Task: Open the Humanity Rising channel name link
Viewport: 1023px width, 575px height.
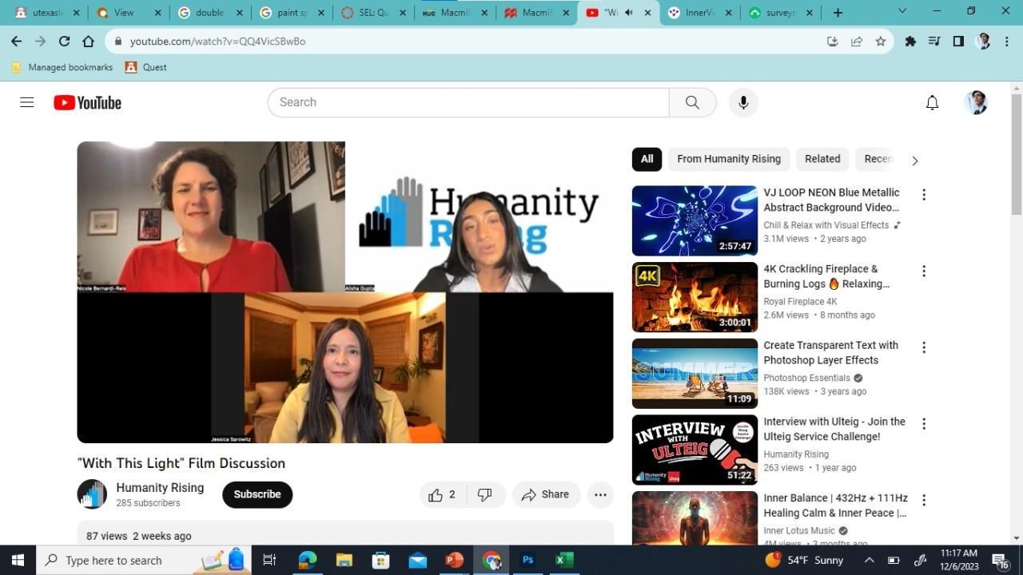Action: 160,487
